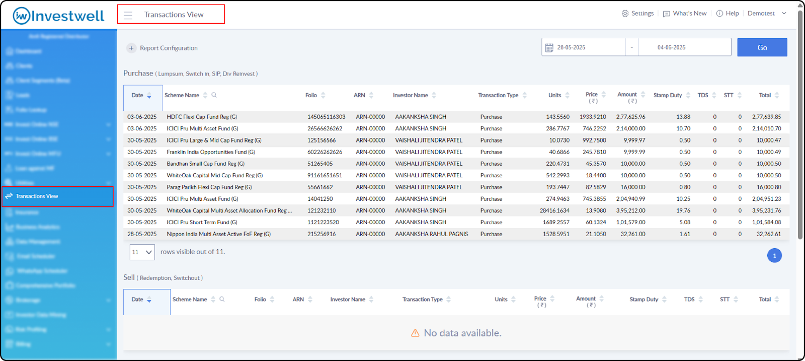Click the calendar icon in date range
The image size is (805, 361).
click(549, 47)
